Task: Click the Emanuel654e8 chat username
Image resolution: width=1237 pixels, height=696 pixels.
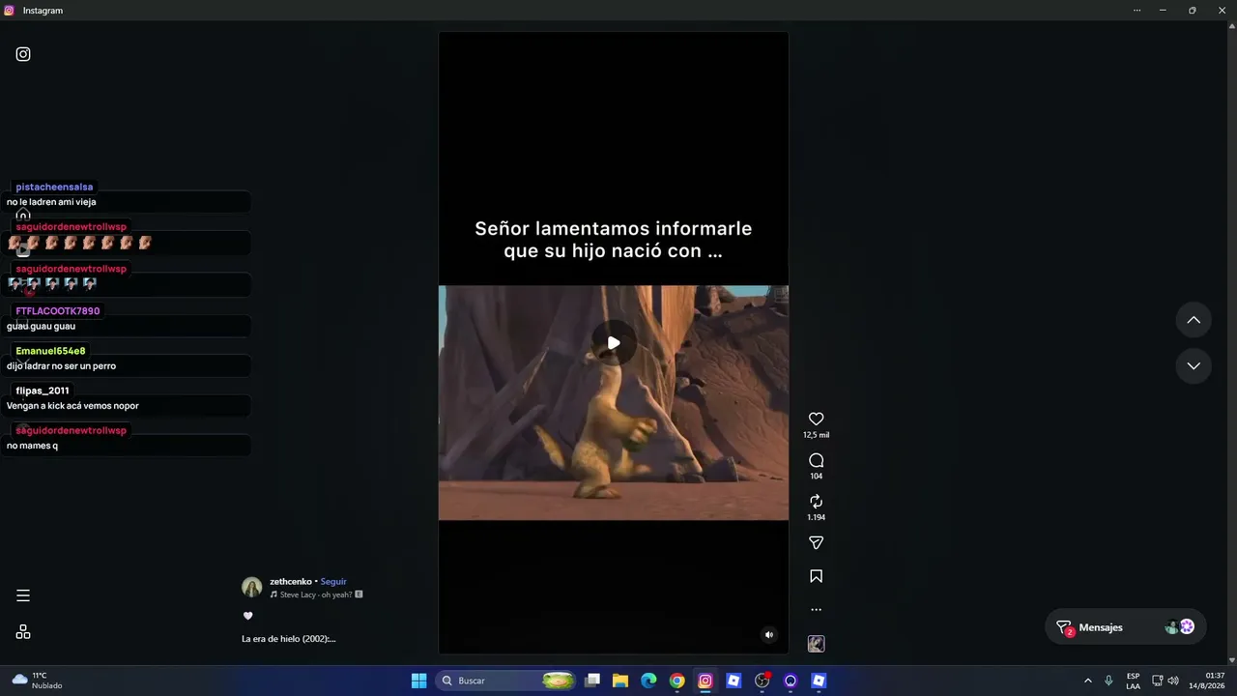Action: [x=50, y=351]
